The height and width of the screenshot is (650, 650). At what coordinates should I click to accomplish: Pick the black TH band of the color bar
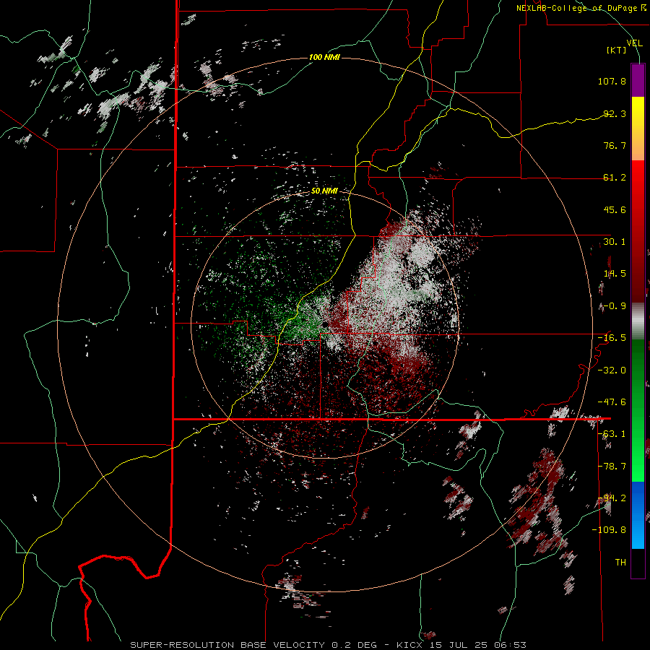pos(638,563)
